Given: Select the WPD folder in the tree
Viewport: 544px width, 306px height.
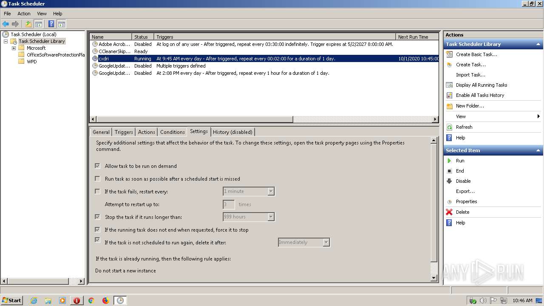Looking at the screenshot, I should coord(31,62).
